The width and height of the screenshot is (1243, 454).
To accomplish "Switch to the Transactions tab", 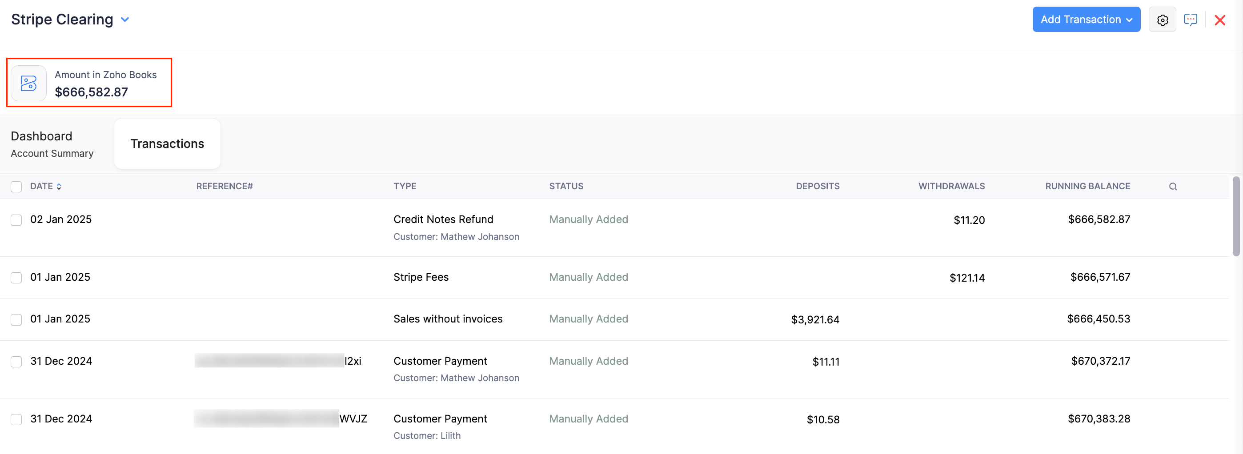I will coord(167,143).
